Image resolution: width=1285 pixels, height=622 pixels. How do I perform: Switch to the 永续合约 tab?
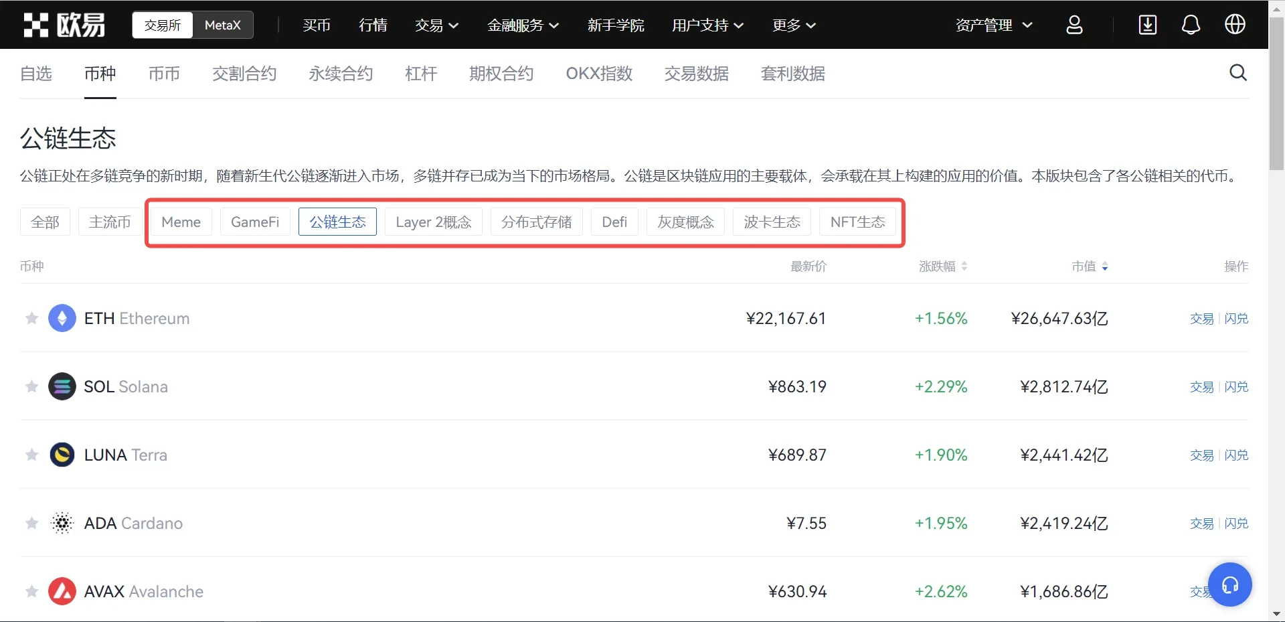click(x=340, y=74)
